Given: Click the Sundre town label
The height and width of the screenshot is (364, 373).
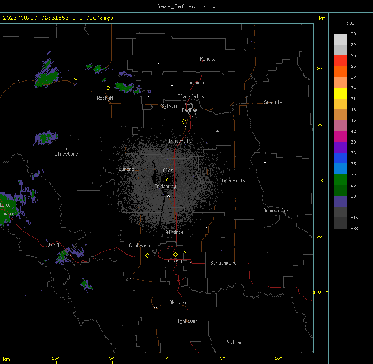Looking at the screenshot, I should point(126,169).
